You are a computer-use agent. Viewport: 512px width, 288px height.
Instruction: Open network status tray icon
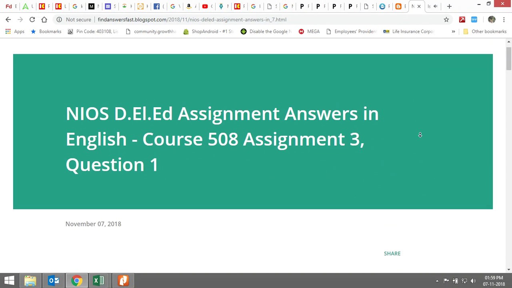[x=464, y=281]
